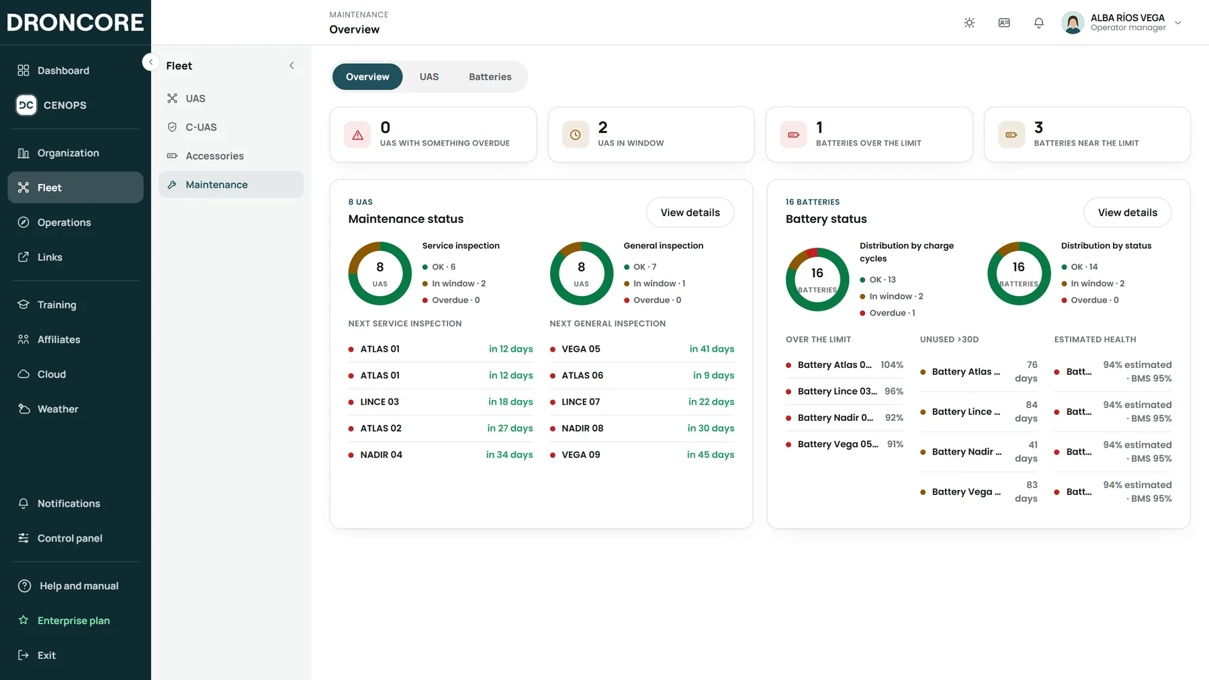
Task: Open the Weather sidebar entry
Action: pyautogui.click(x=75, y=409)
